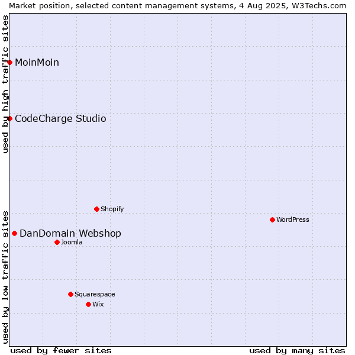Click the 'Squarespace' label text
355x355 pixels.
tap(95, 294)
